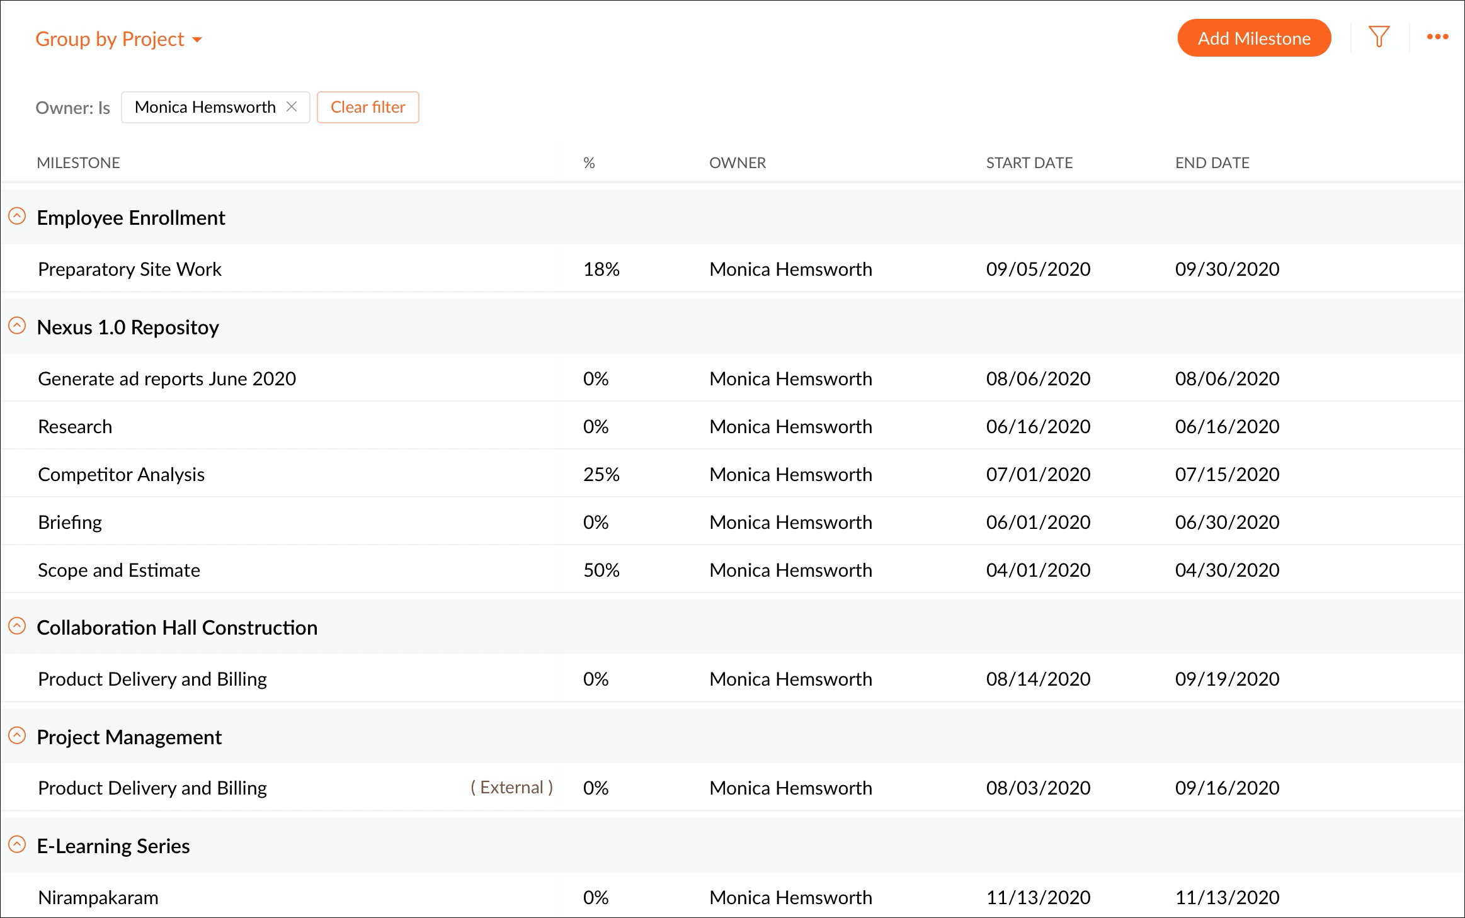This screenshot has width=1465, height=918.
Task: Open the Group by Project dropdown
Action: [118, 39]
